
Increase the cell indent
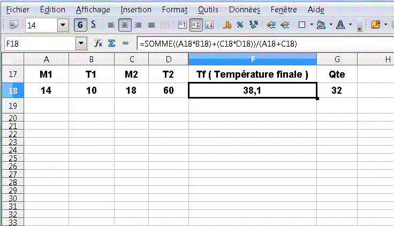coord(285,25)
